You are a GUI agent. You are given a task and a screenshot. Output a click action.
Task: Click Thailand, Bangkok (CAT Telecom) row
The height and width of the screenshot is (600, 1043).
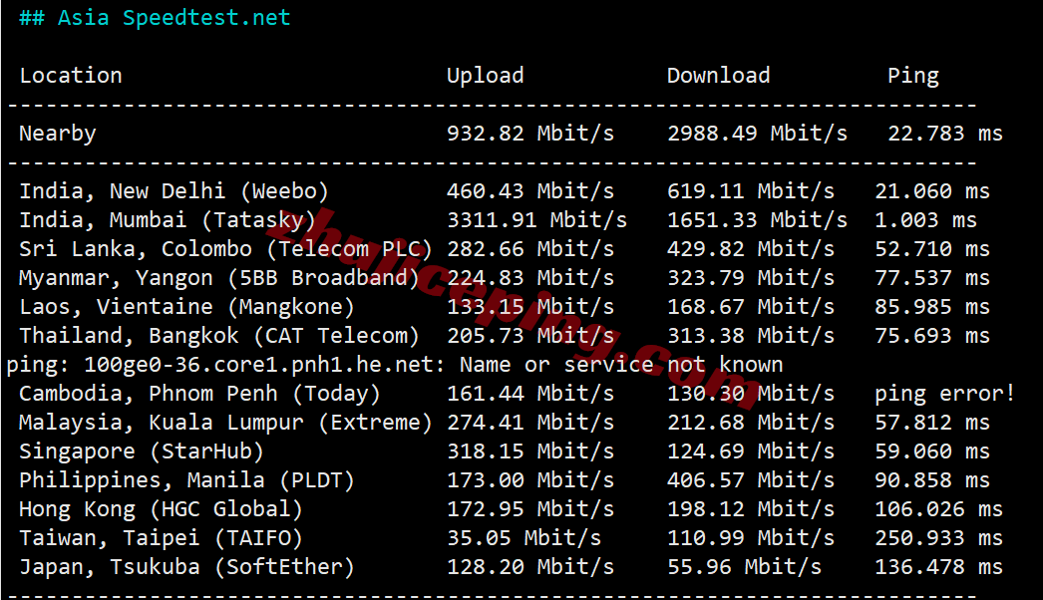505,336
